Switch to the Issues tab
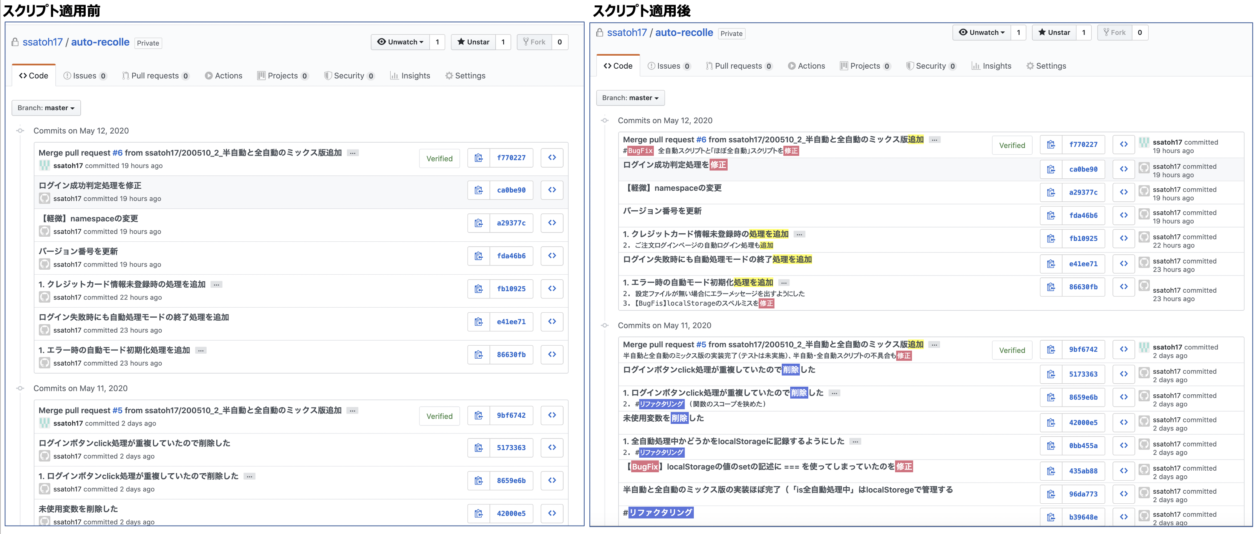Viewport: 1257px width, 534px height. pos(86,76)
